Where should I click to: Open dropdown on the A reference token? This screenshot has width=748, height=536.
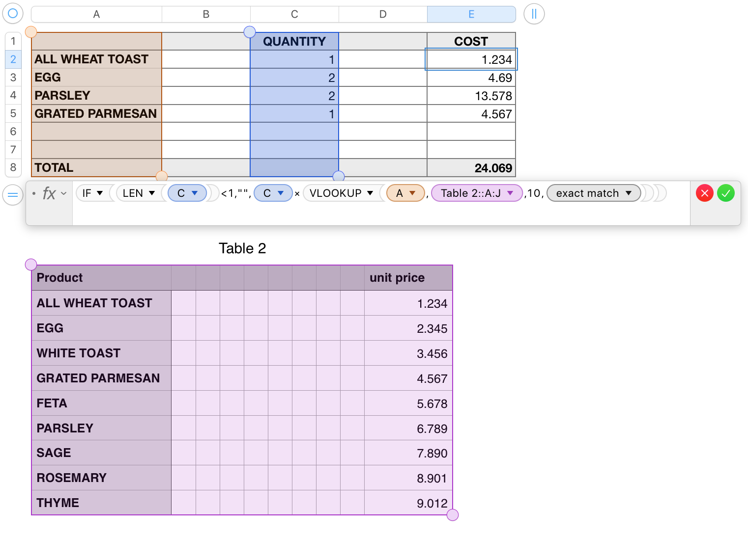412,193
